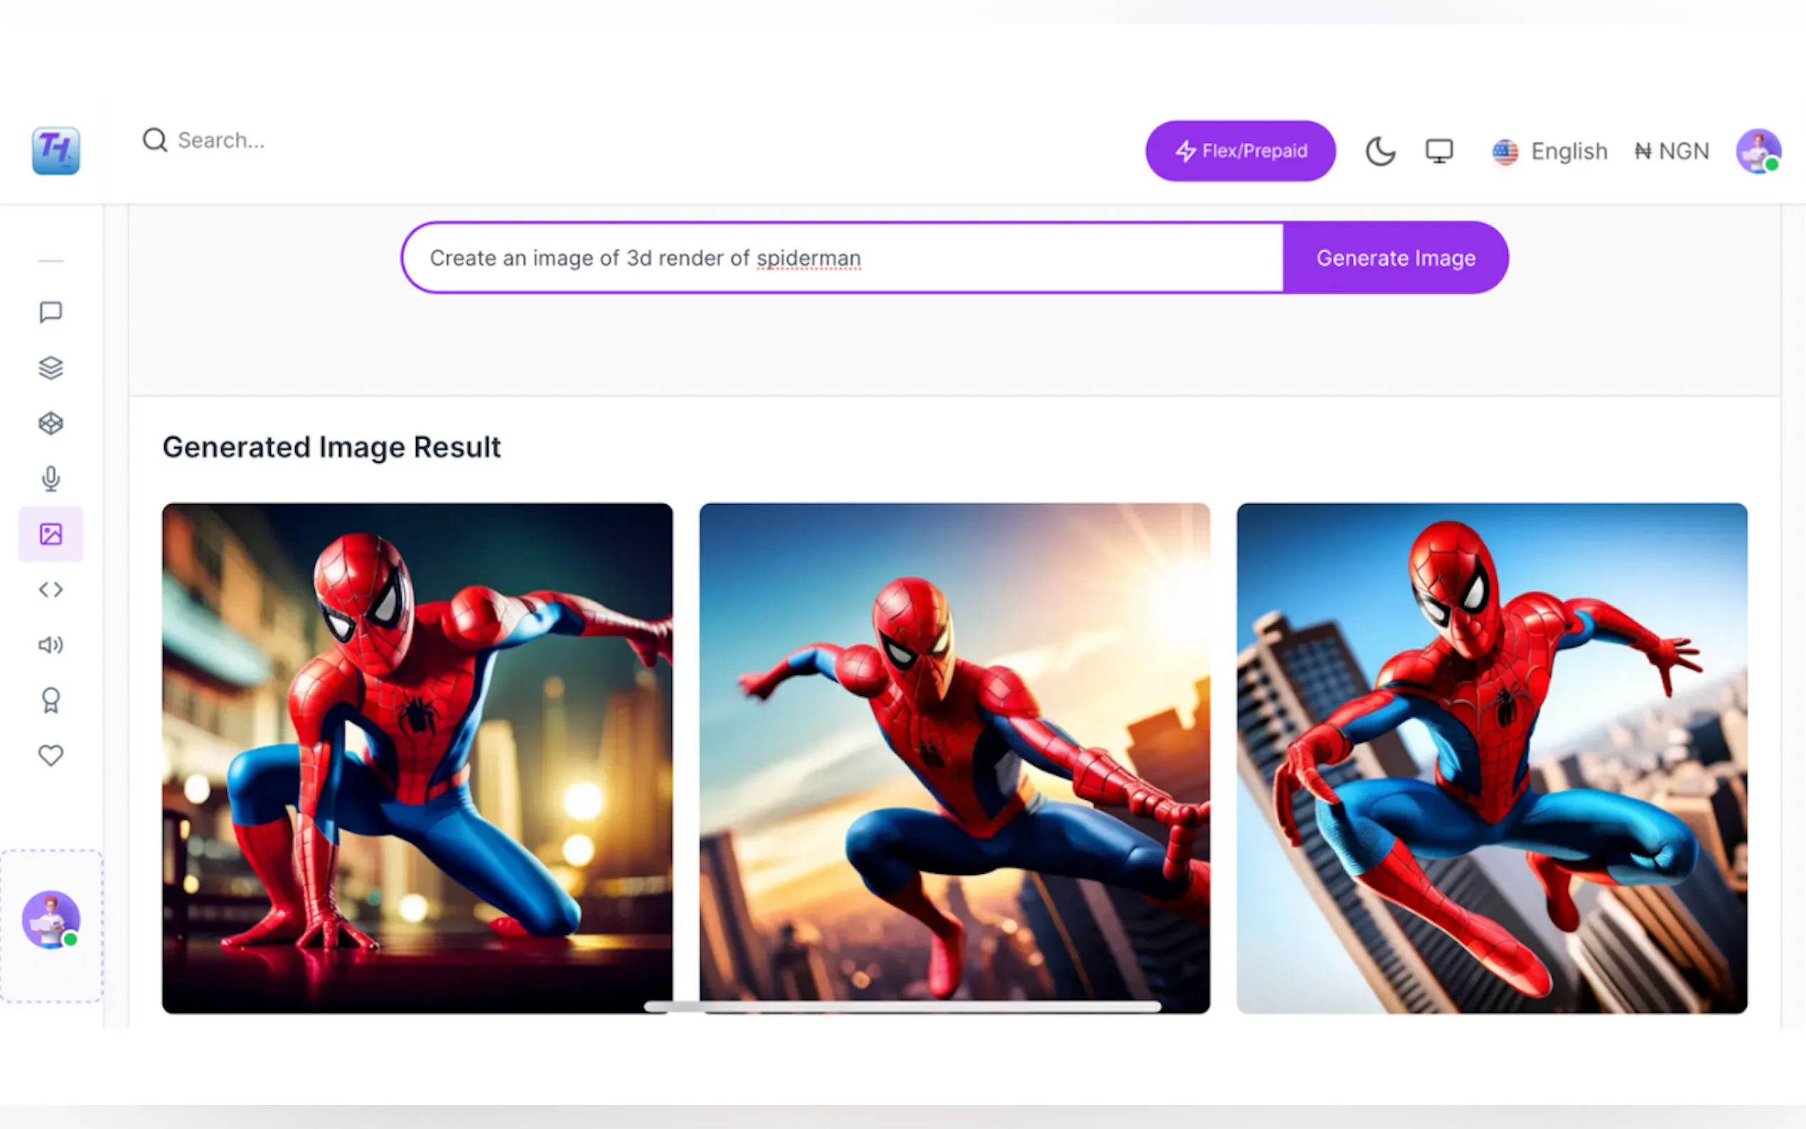Viewport: 1806px width, 1129px height.
Task: Open the code brackets sidebar icon
Action: [50, 590]
